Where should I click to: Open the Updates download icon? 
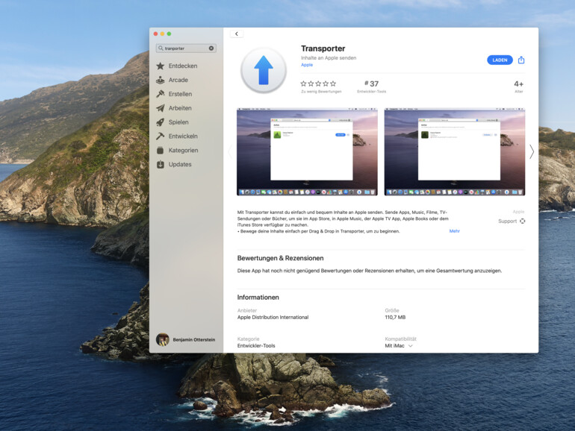coord(161,164)
